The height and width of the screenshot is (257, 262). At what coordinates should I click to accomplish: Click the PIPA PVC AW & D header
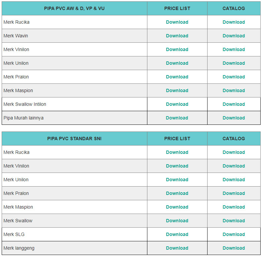pos(74,8)
